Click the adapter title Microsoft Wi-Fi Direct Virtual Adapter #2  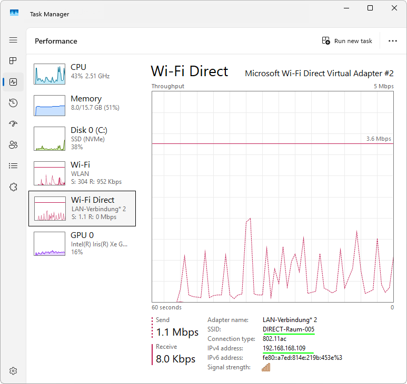pos(319,73)
